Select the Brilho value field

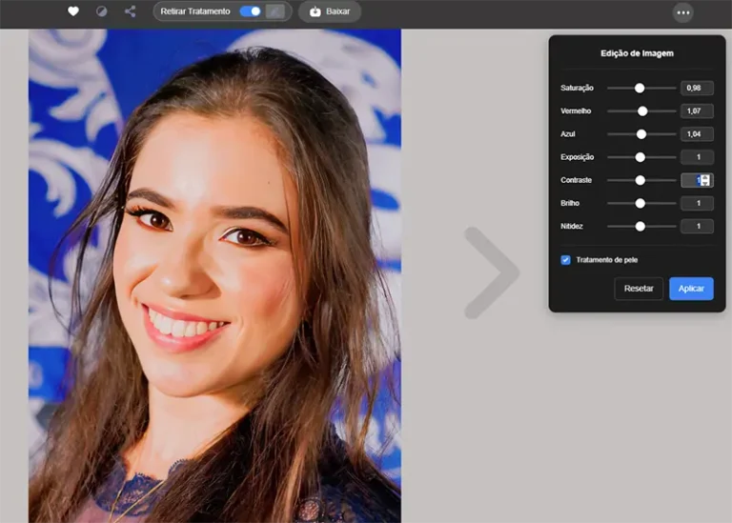coord(697,203)
